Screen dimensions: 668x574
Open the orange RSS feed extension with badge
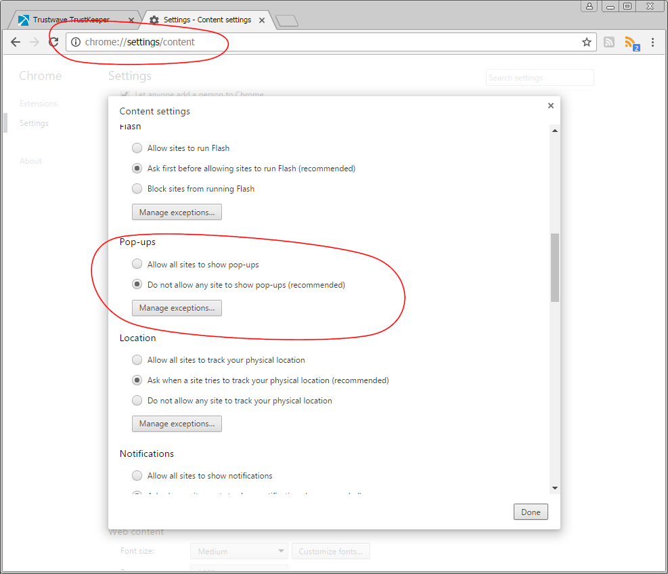coord(631,43)
